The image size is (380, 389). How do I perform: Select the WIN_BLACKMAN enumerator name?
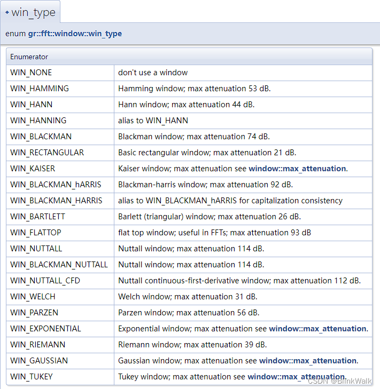41,137
